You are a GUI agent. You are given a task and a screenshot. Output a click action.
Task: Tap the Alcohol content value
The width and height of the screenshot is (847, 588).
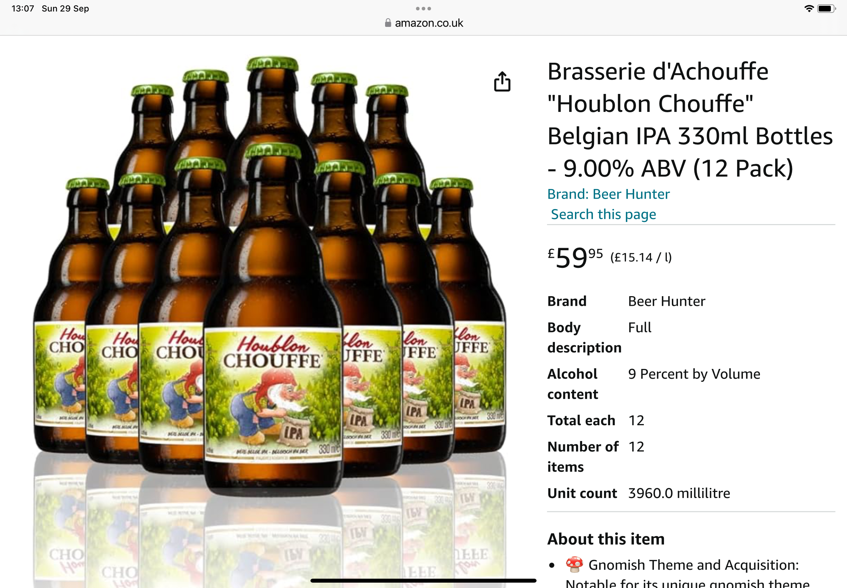coord(694,374)
